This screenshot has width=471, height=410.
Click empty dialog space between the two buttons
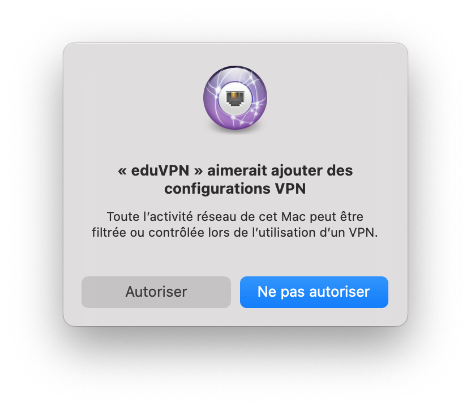click(x=235, y=292)
